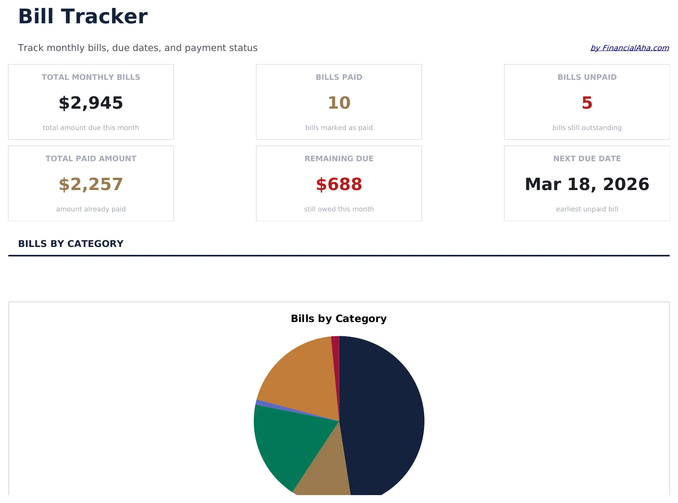The image size is (678, 503).
Task: Click the Bills by Category chart title
Action: coord(339,318)
